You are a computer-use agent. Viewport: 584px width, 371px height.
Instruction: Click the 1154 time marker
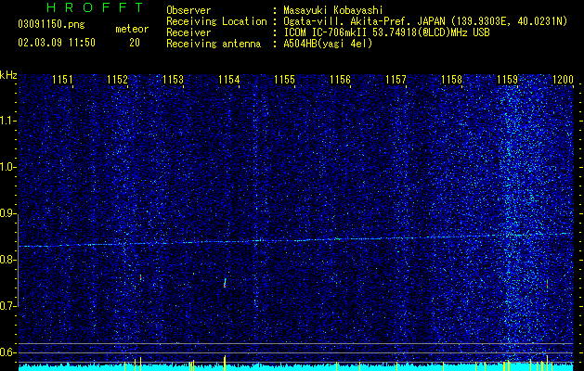point(229,79)
